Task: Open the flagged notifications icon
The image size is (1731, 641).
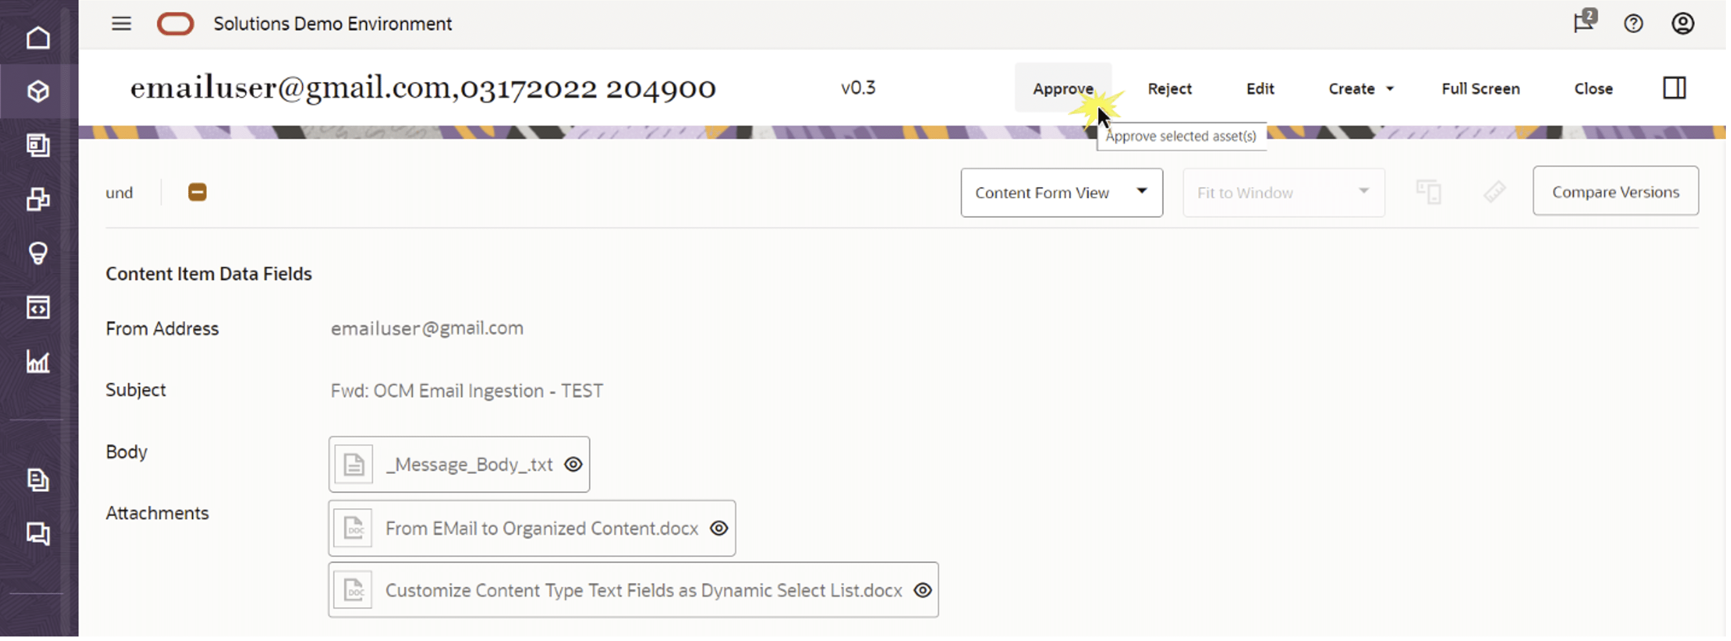Action: [1584, 21]
